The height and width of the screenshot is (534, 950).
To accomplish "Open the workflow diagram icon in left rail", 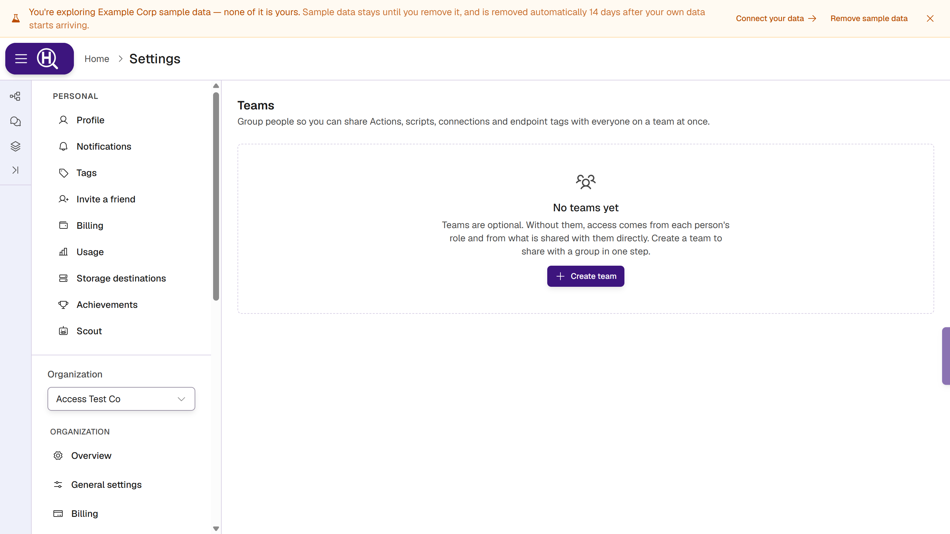I will 15,97.
